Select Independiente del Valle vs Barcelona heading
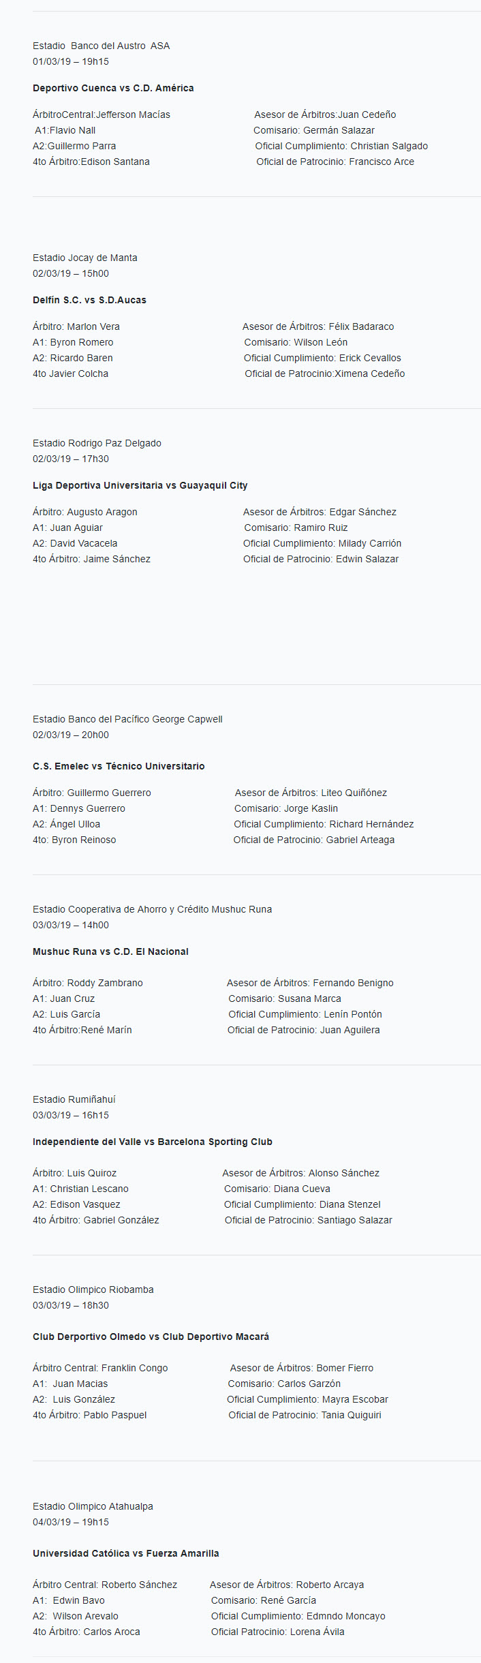This screenshot has height=1663, width=481. 153,1142
